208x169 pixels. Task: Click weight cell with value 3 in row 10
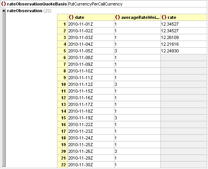click(137, 84)
